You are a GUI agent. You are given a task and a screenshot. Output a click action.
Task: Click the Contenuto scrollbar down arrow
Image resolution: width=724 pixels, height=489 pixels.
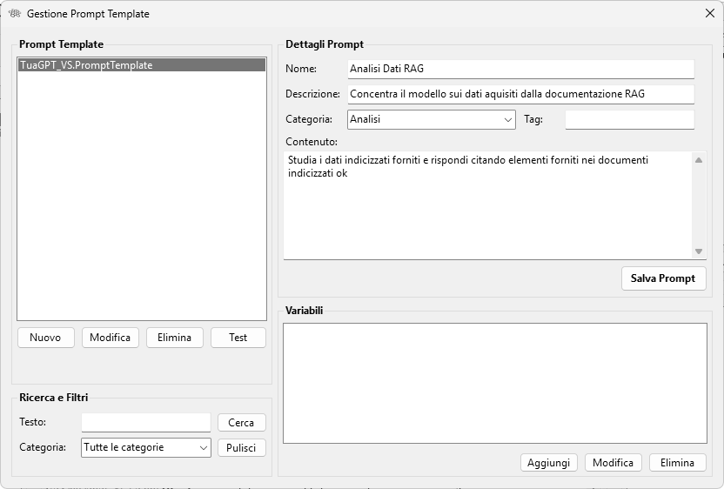click(699, 251)
